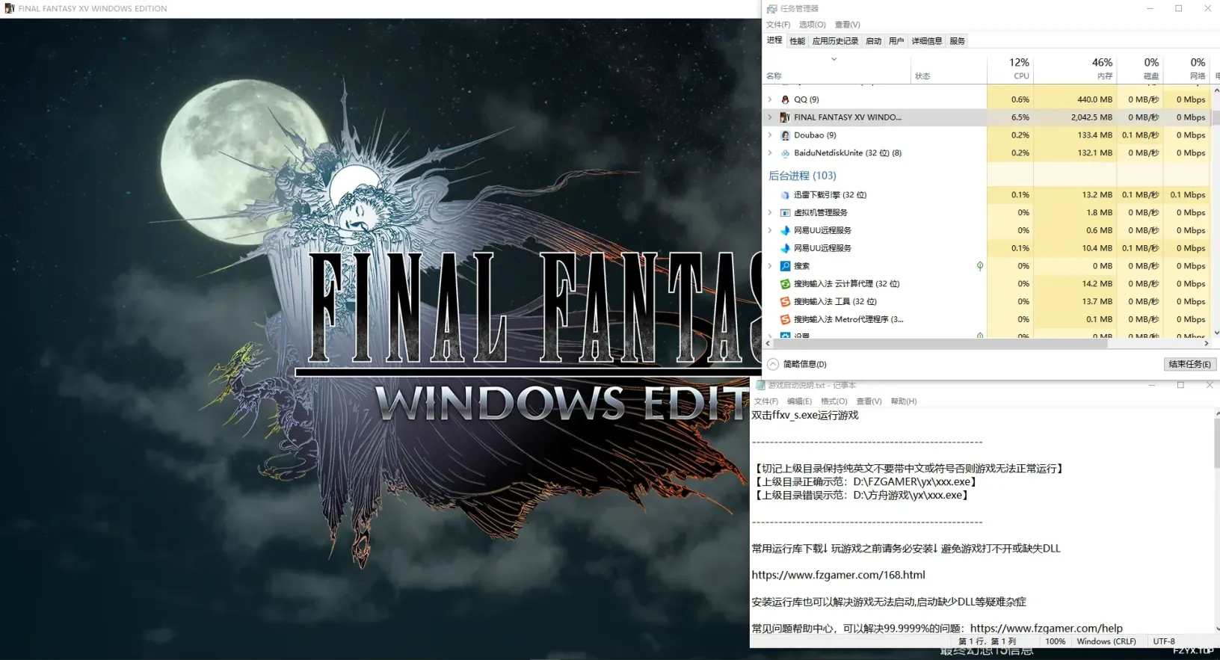Expand the Doubao (9) process group
The width and height of the screenshot is (1220, 660).
tap(770, 135)
